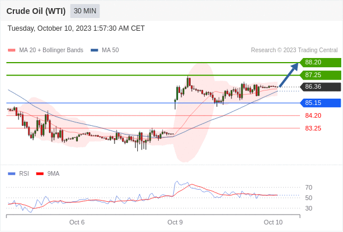
Task: Click the red 9MA legend swatch
Action: pyautogui.click(x=40, y=174)
